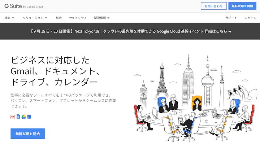Click the meeting table cityscape illustration
Viewport: 260px width, 149px height.
tap(195, 98)
